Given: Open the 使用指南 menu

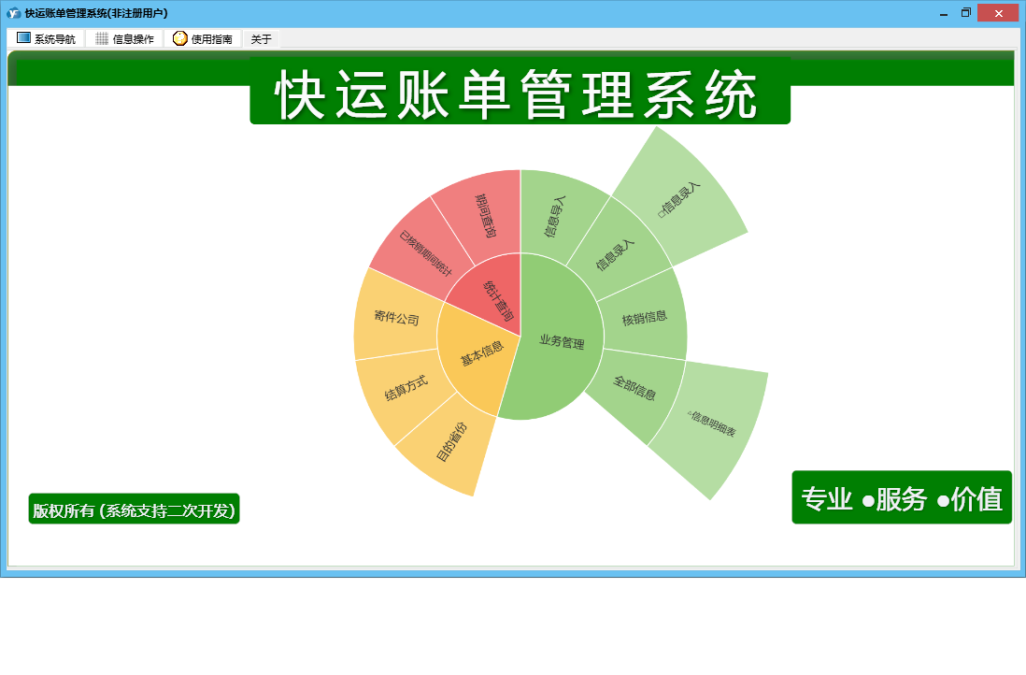Looking at the screenshot, I should point(203,38).
